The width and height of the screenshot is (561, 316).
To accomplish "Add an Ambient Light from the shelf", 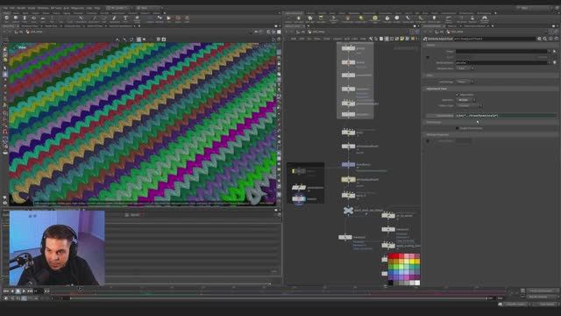I will tap(434, 18).
